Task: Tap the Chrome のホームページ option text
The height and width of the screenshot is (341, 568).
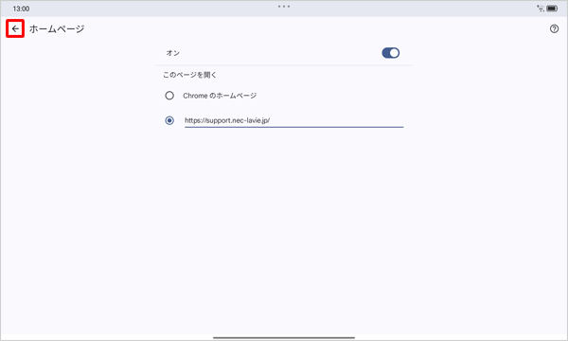Action: point(220,96)
